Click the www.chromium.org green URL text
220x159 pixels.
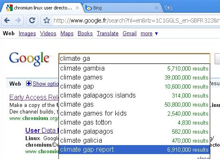click(34, 118)
